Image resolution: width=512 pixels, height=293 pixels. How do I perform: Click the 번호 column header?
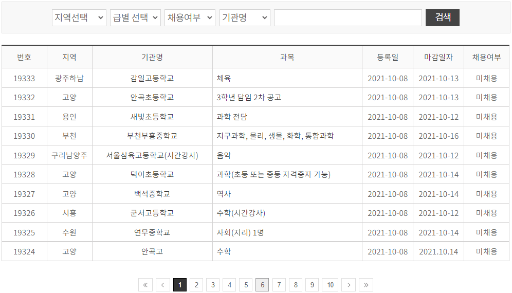(24, 57)
